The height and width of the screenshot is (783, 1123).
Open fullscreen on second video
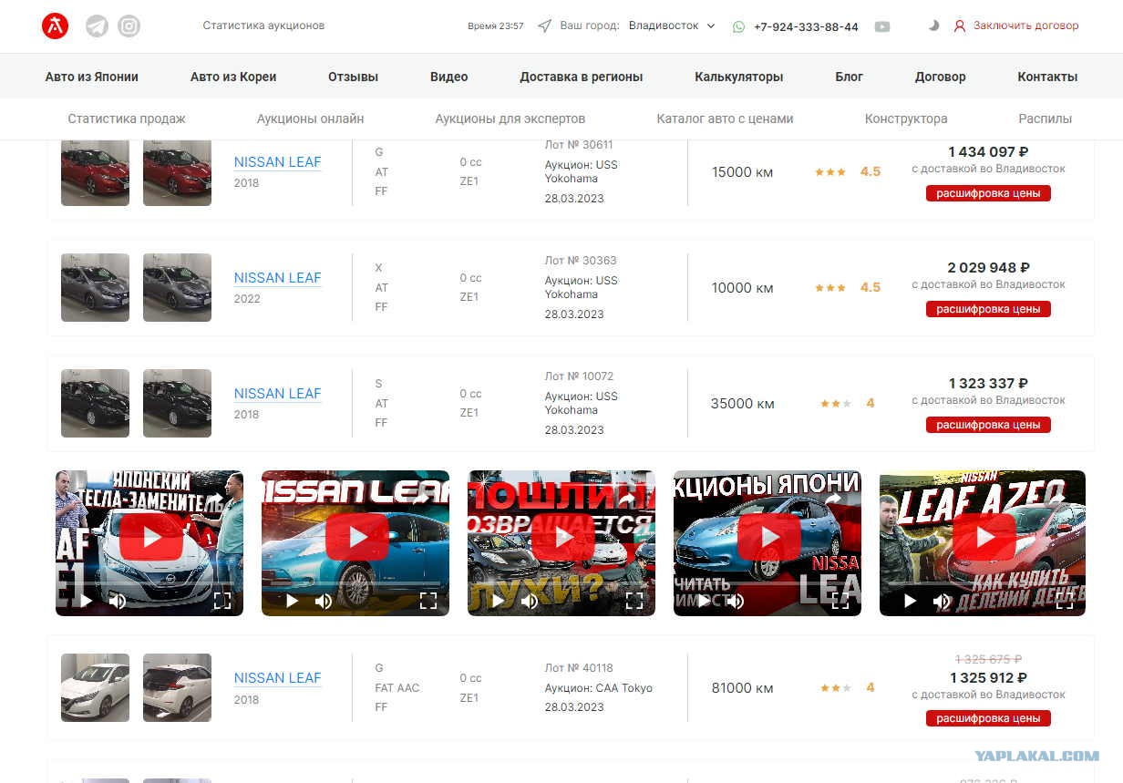[x=428, y=601]
